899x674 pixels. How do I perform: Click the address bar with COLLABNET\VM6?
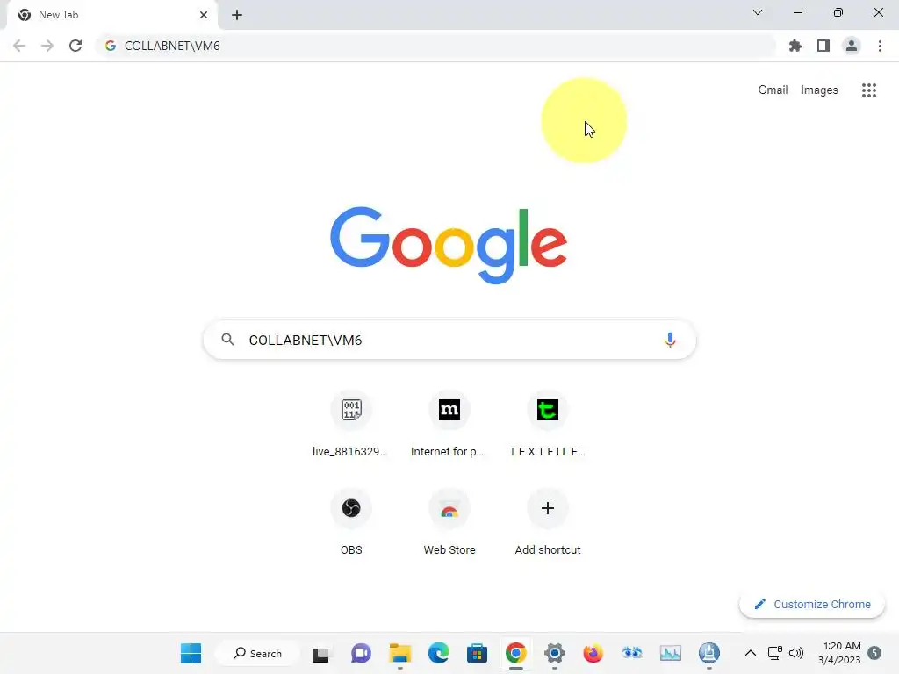[435, 46]
